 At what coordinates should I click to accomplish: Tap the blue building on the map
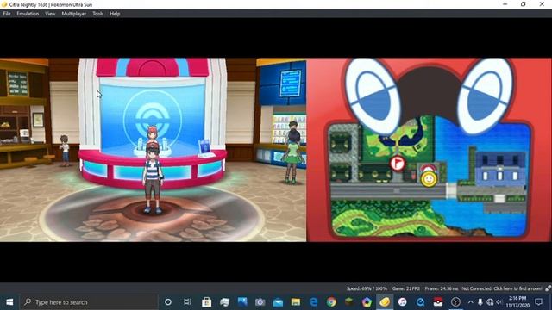pos(500,169)
